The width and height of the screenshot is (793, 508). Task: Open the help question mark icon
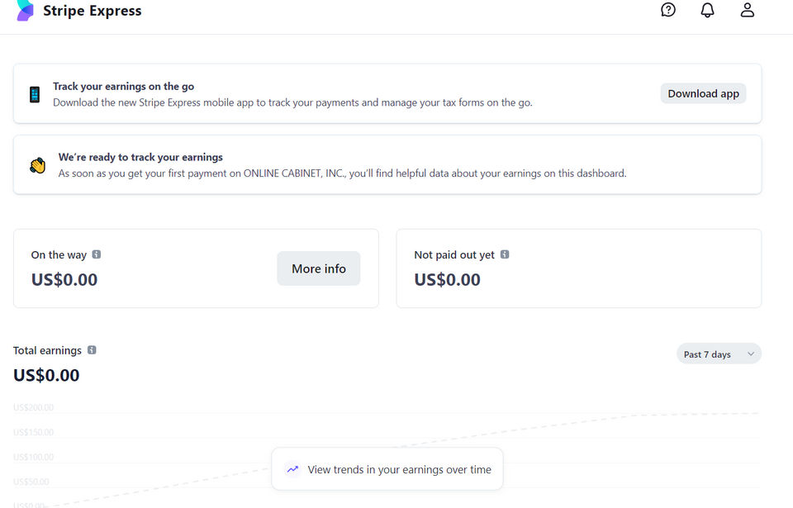click(x=668, y=10)
